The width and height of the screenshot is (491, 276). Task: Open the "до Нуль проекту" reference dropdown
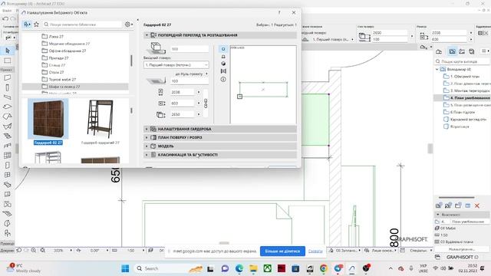(191, 74)
